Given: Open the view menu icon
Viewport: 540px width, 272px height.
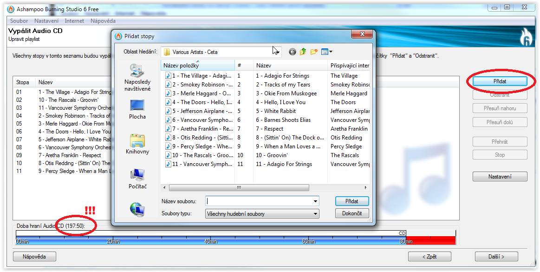Looking at the screenshot, I should (x=326, y=52).
